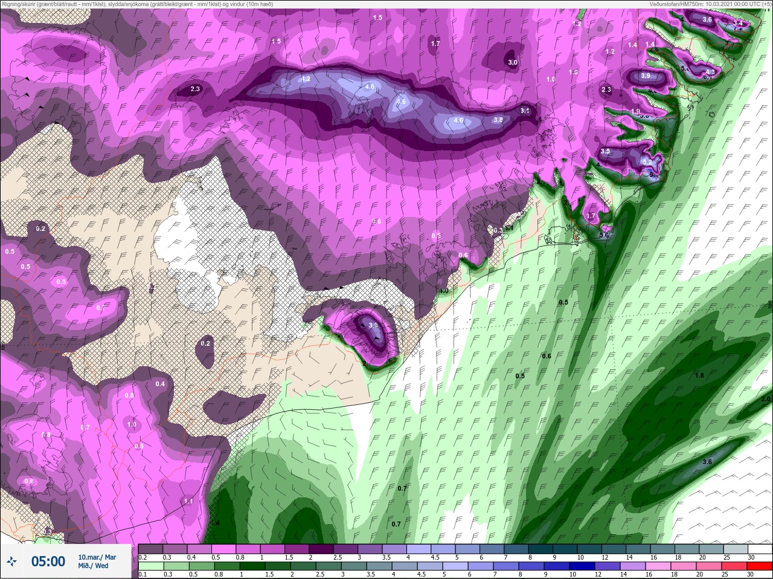Select the white 30 swatch in upper legend row
The height and width of the screenshot is (579, 773).
coord(760,549)
